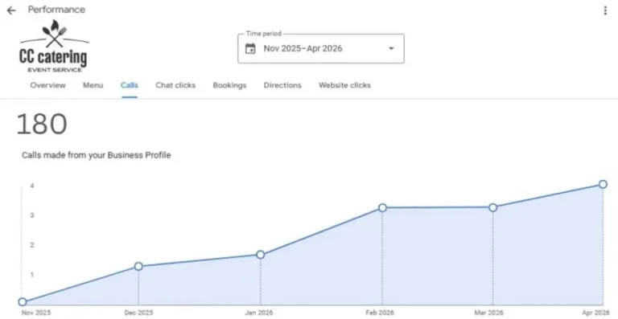Click the 'Apr 2026' axis label
The height and width of the screenshot is (319, 618).
(595, 313)
